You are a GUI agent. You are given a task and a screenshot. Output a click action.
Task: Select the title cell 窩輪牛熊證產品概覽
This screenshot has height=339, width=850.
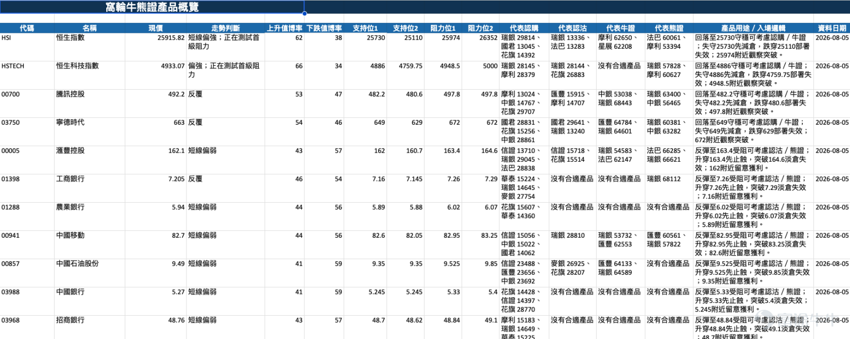(x=152, y=7)
